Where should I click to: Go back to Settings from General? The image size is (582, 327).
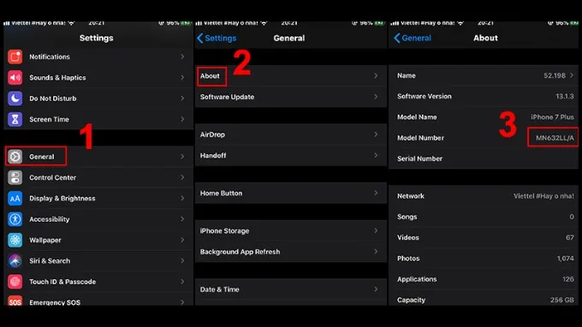tap(217, 38)
